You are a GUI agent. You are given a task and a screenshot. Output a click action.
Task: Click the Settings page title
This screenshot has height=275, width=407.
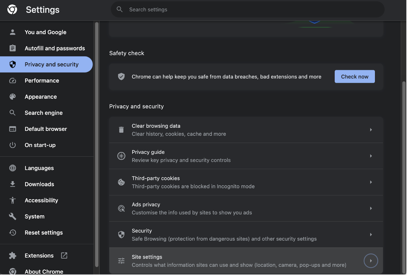(43, 10)
